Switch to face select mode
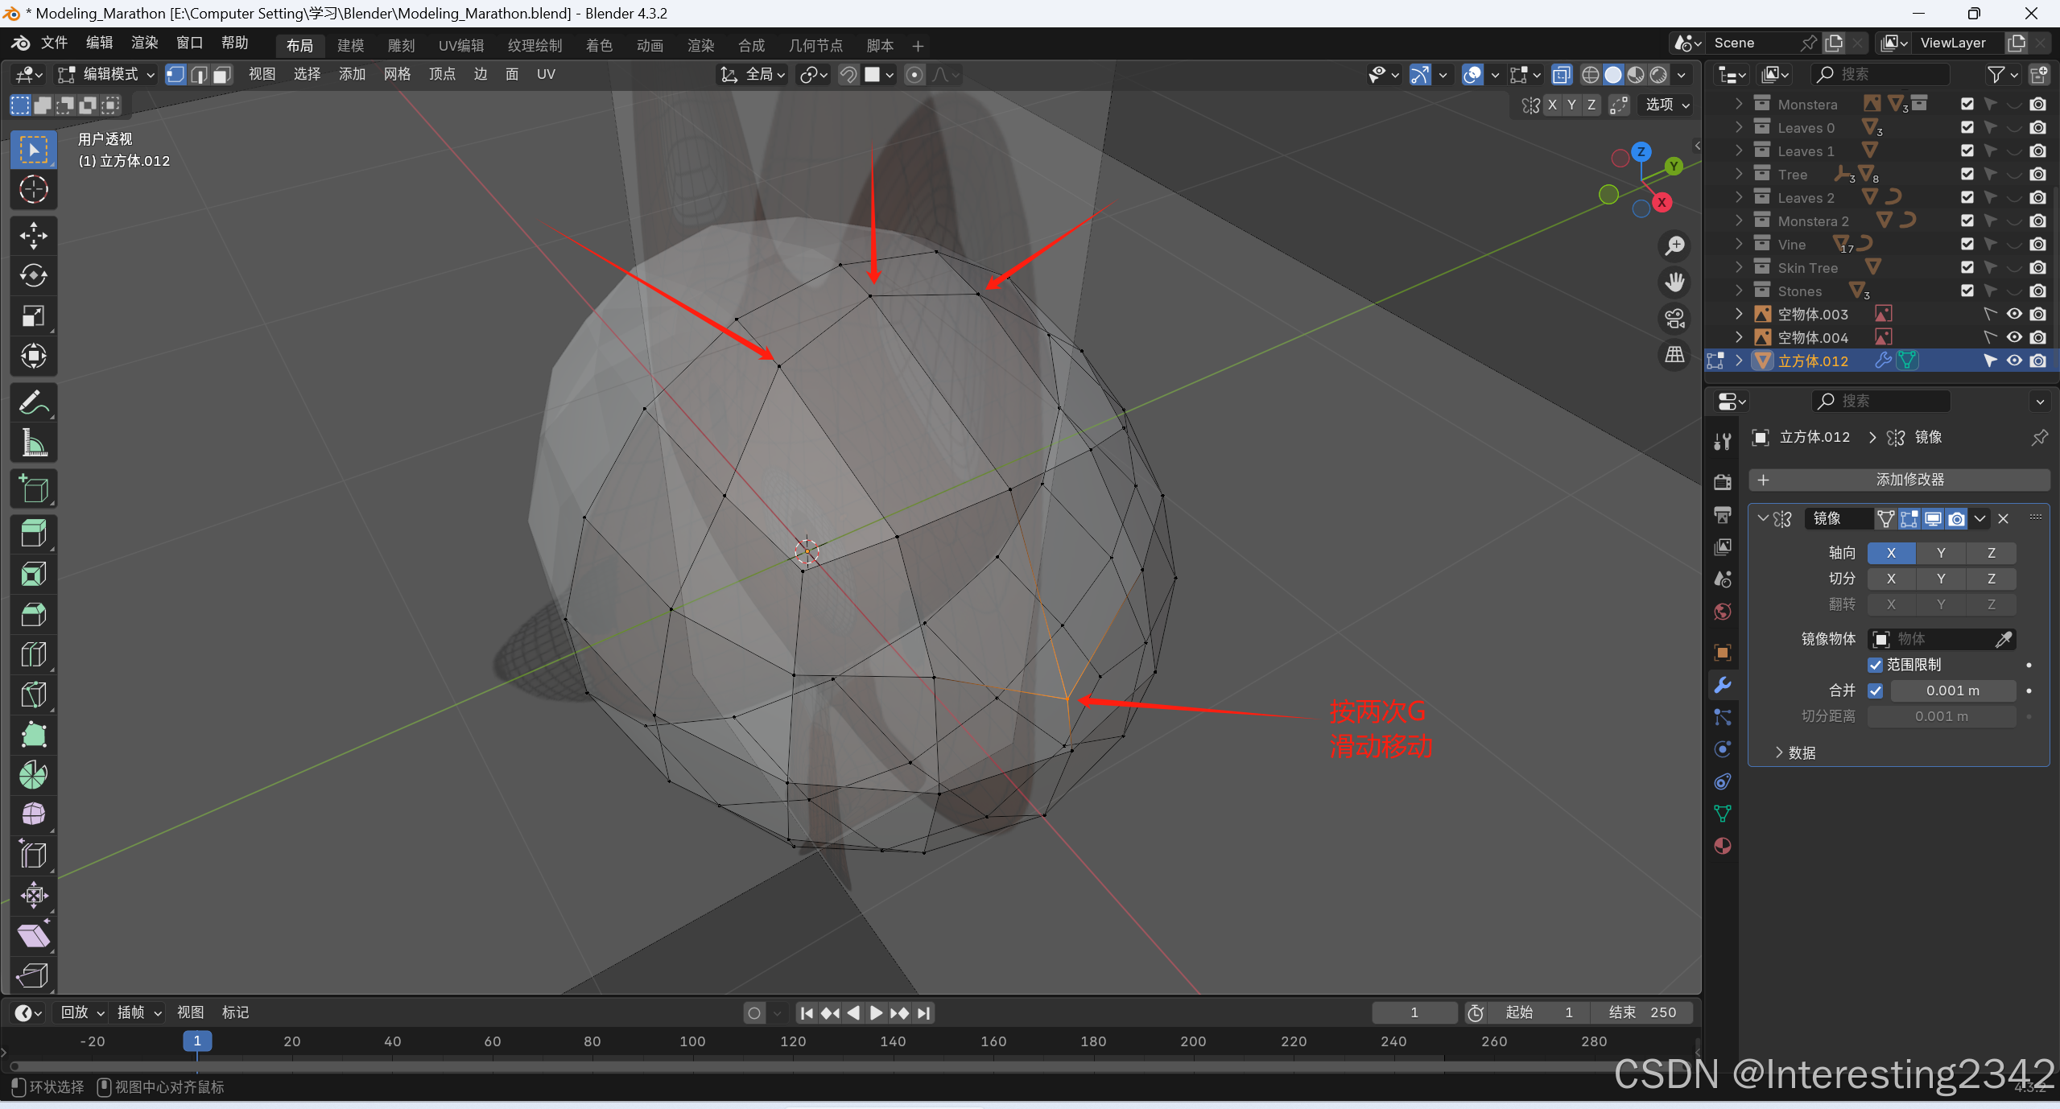 [222, 75]
